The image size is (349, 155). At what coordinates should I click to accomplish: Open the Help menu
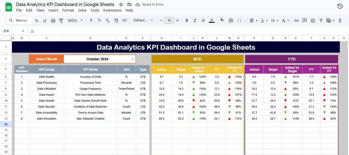[130, 10]
